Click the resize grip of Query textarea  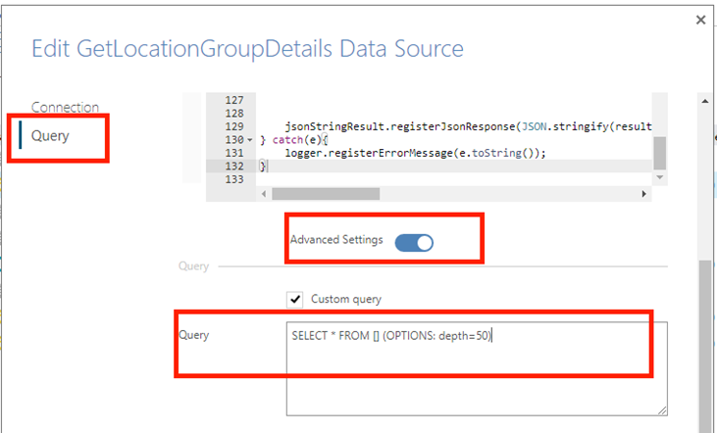[x=663, y=410]
